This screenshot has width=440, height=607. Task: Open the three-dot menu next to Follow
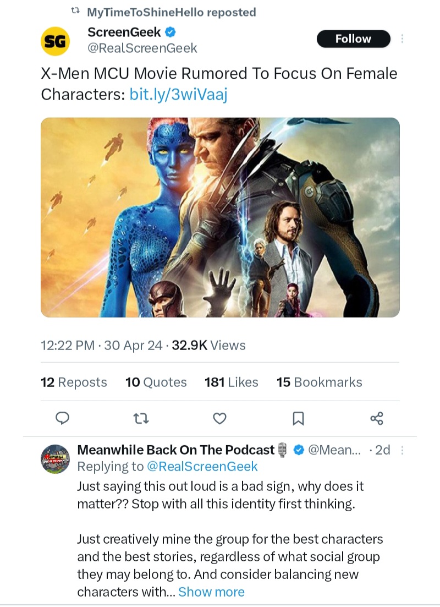point(403,39)
